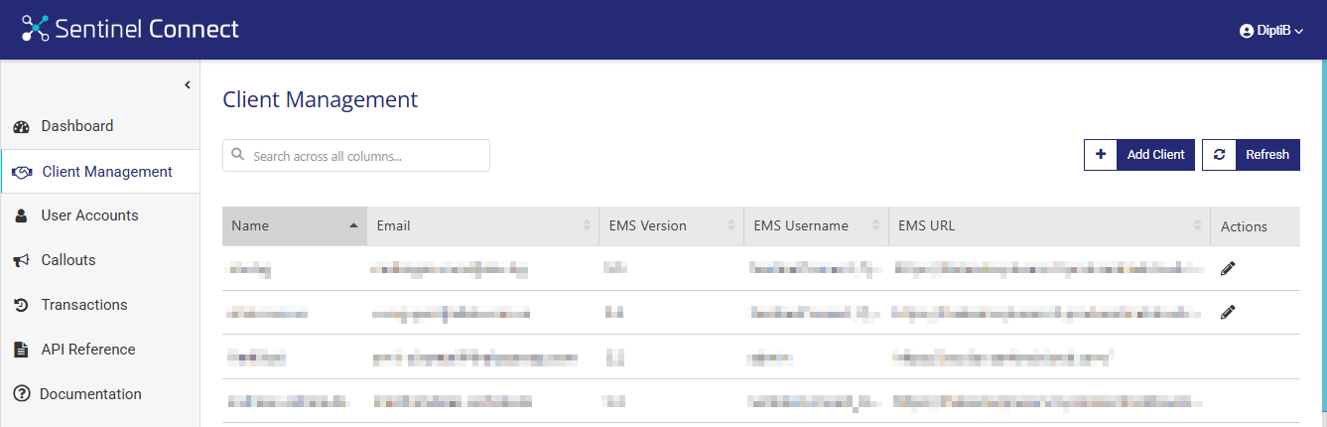Click the Callouts megaphone icon
Viewport: 1327px width, 427px height.
click(x=21, y=260)
